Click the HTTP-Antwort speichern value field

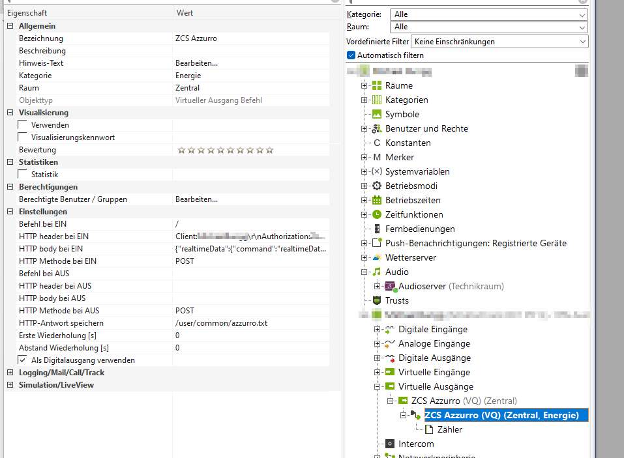click(254, 323)
